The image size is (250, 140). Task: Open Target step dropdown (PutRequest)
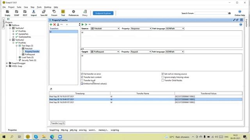105,52
